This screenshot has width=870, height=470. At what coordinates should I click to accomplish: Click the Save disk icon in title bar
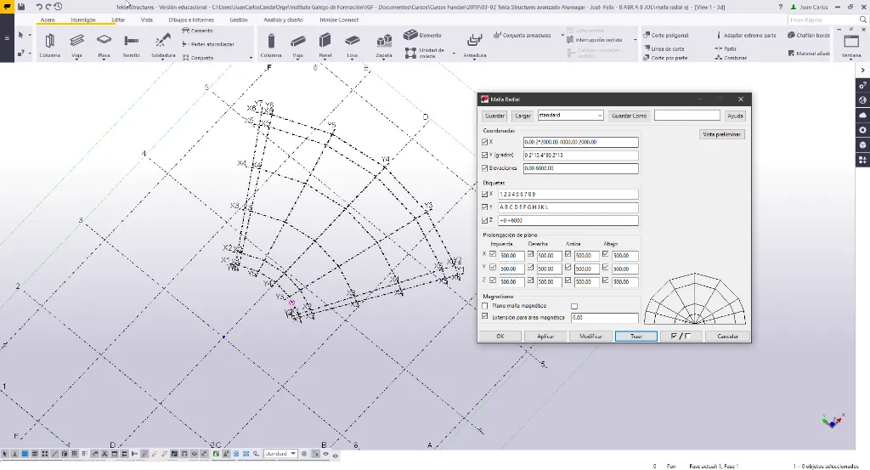(21, 7)
